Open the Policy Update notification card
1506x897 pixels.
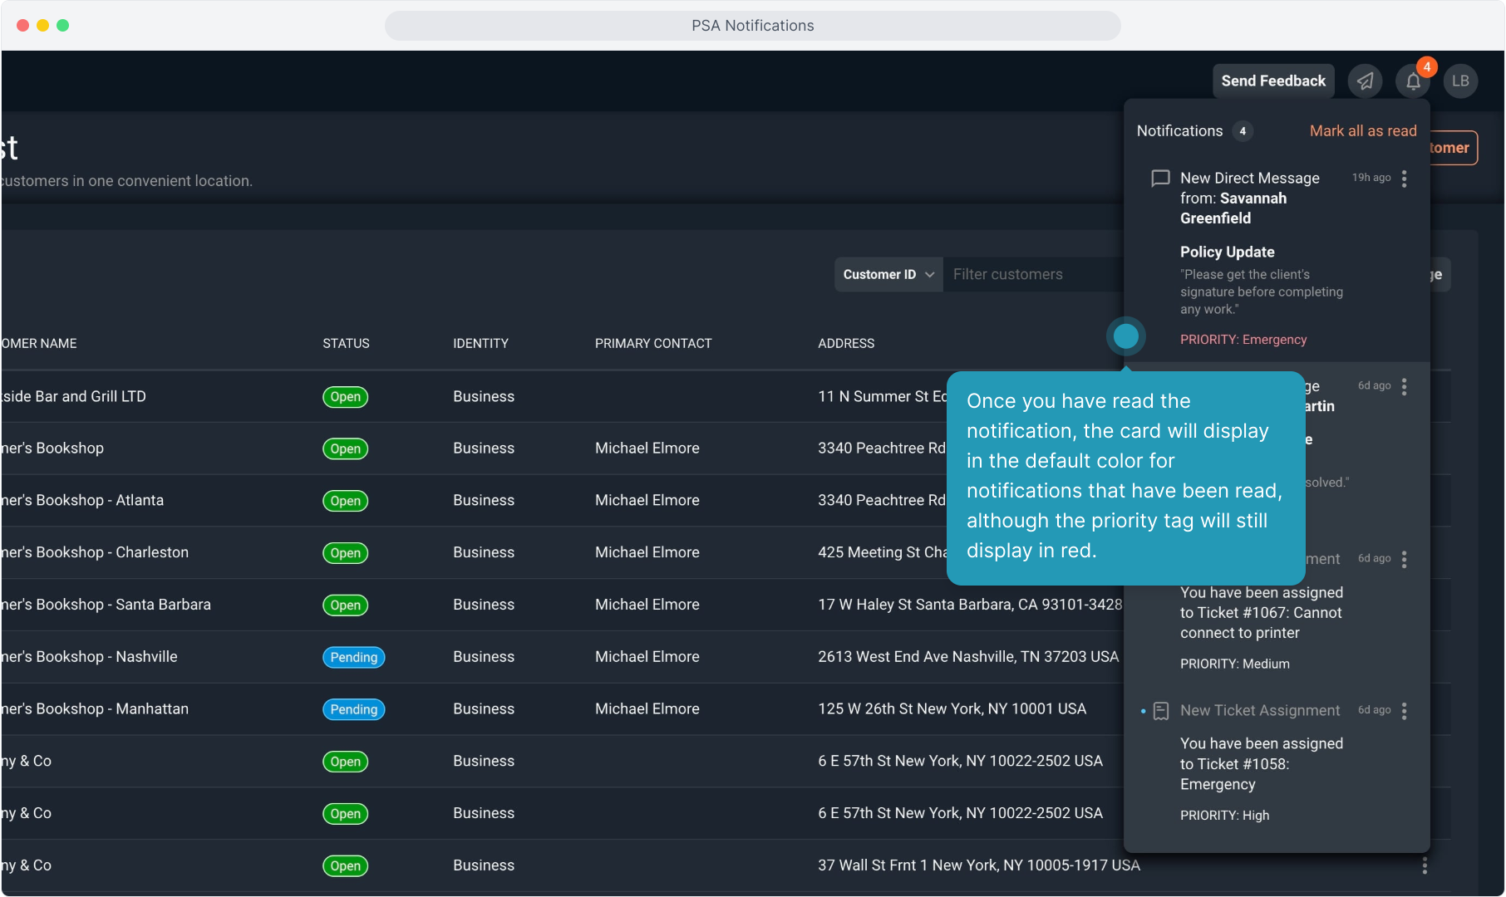[x=1261, y=282]
